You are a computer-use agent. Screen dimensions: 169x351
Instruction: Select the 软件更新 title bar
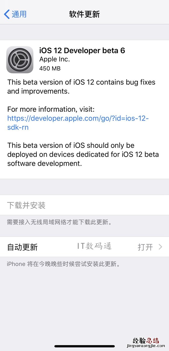pos(84,14)
